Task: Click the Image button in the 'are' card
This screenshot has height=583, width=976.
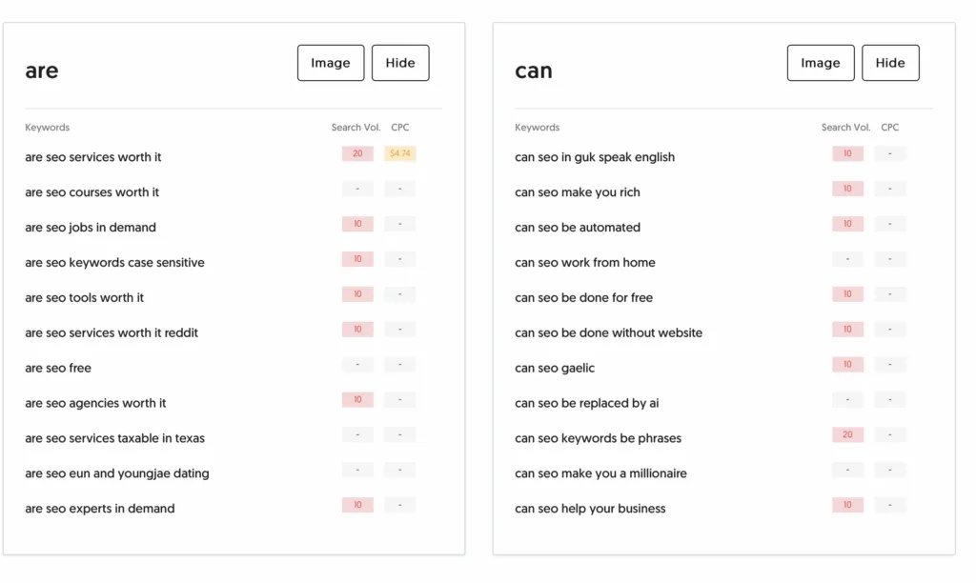Action: click(x=331, y=63)
